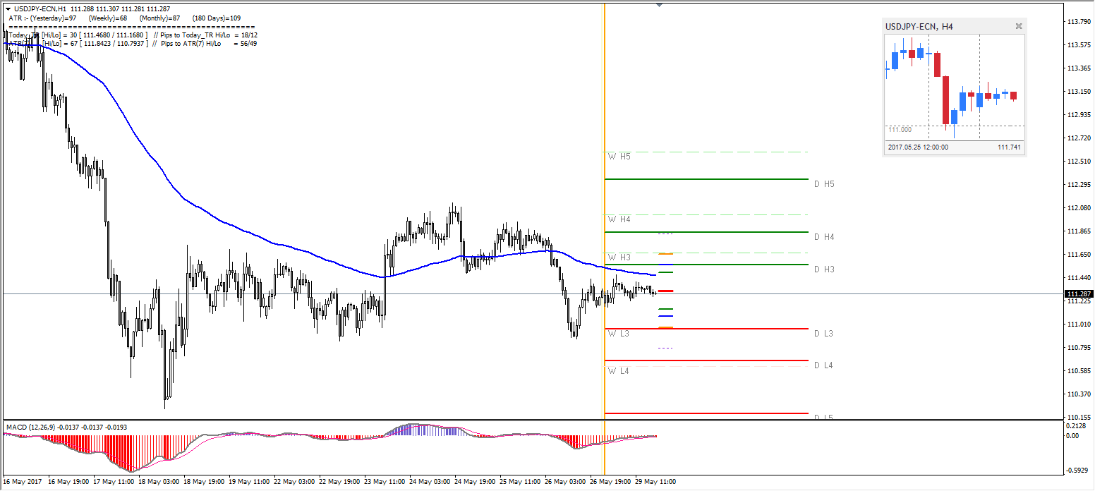Click the 23 May 11:00 time label
The image size is (1095, 491).
pyautogui.click(x=385, y=483)
